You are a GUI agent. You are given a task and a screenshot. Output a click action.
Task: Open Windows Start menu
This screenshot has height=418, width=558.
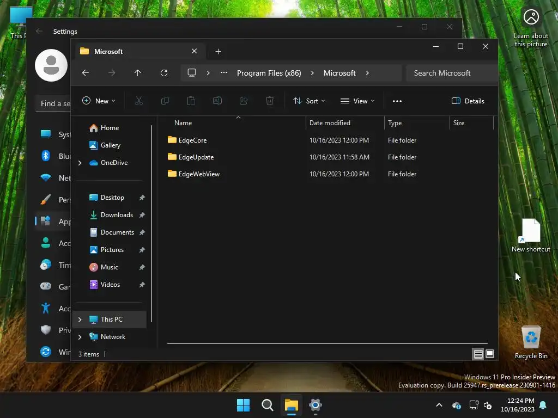click(x=244, y=405)
